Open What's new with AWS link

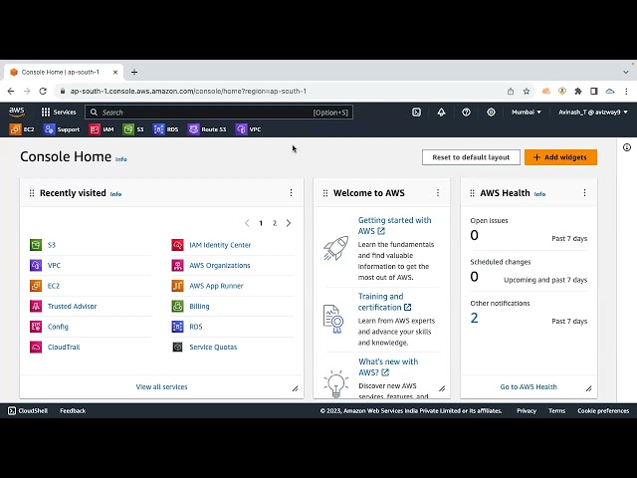pyautogui.click(x=388, y=367)
